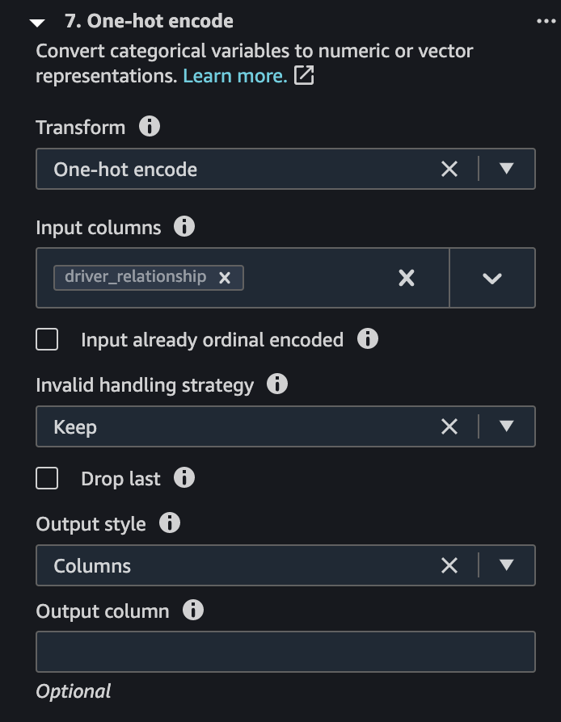
Task: Click the info icon next to Transform
Action: coord(150,126)
